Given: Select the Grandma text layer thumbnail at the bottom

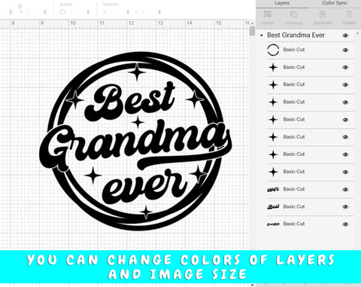Looking at the screenshot, I should [273, 224].
